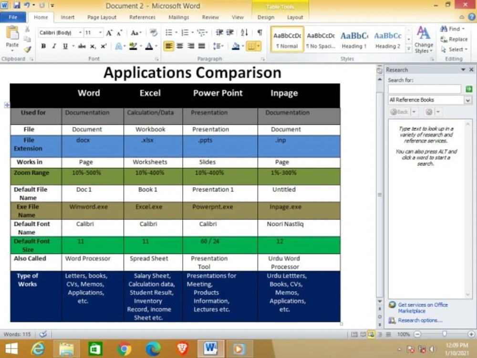Click the Words: 115 status indicator
Image resolution: width=477 pixels, height=358 pixels.
click(17, 334)
